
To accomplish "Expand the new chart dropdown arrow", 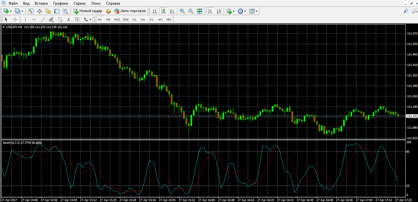I will click(x=11, y=11).
